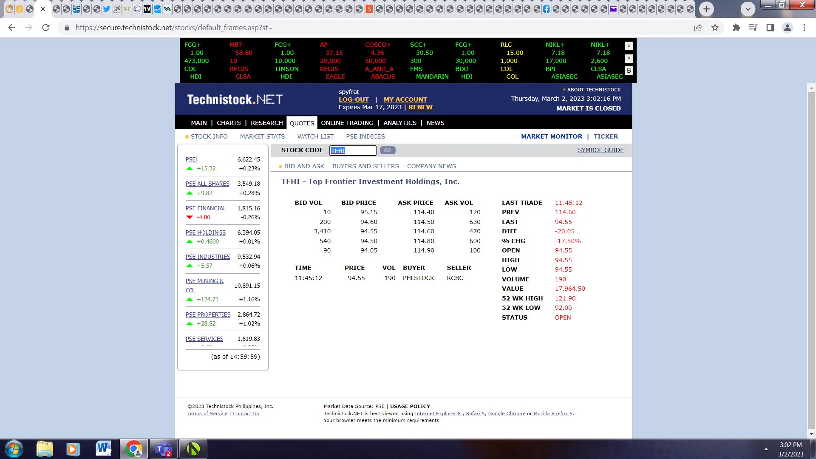Click the GO button next to stock code
816x459 pixels.
click(x=388, y=150)
